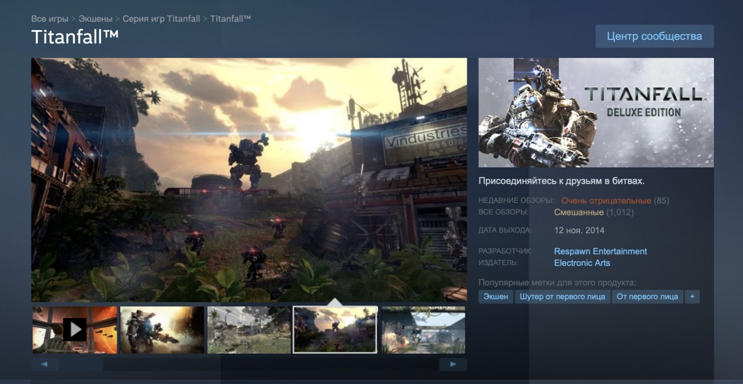This screenshot has height=384, width=743.
Task: Click the 'ИЗДАТЕЛЬ:' label
Action: (498, 263)
